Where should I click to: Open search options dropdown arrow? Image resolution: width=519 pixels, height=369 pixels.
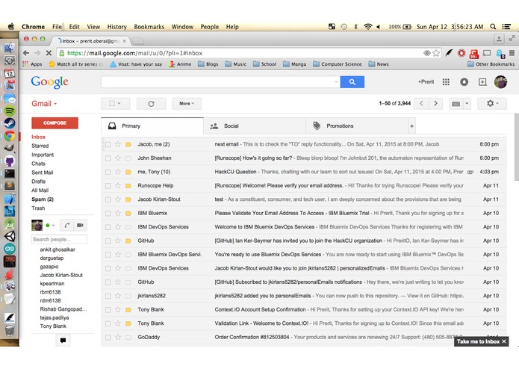click(x=336, y=81)
